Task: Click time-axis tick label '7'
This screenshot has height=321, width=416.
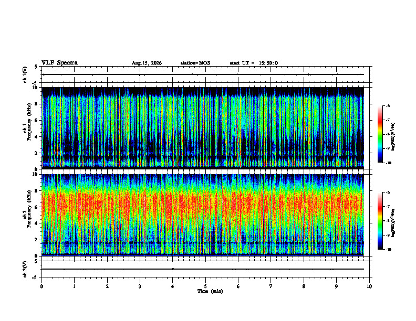Action: coord(271,286)
